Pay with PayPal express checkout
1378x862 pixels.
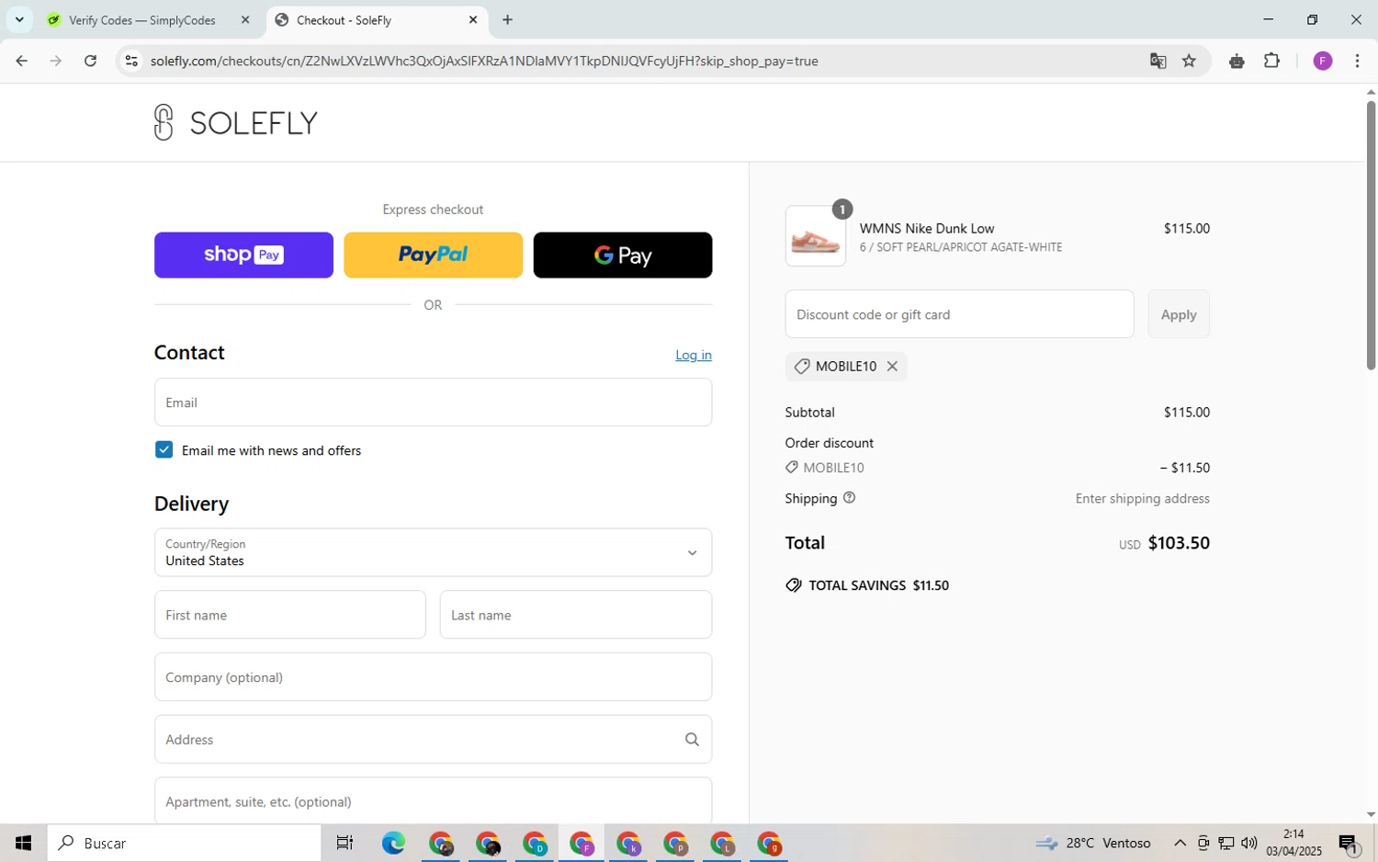pyautogui.click(x=433, y=255)
